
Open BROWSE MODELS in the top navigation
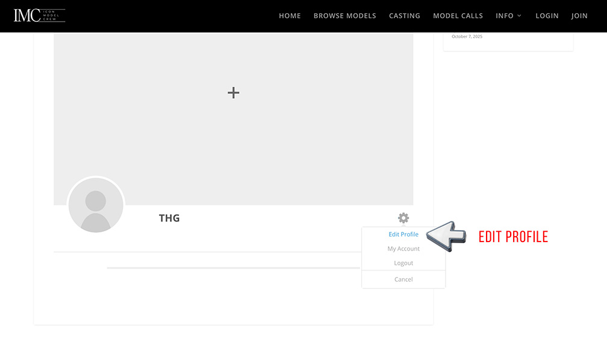point(344,16)
